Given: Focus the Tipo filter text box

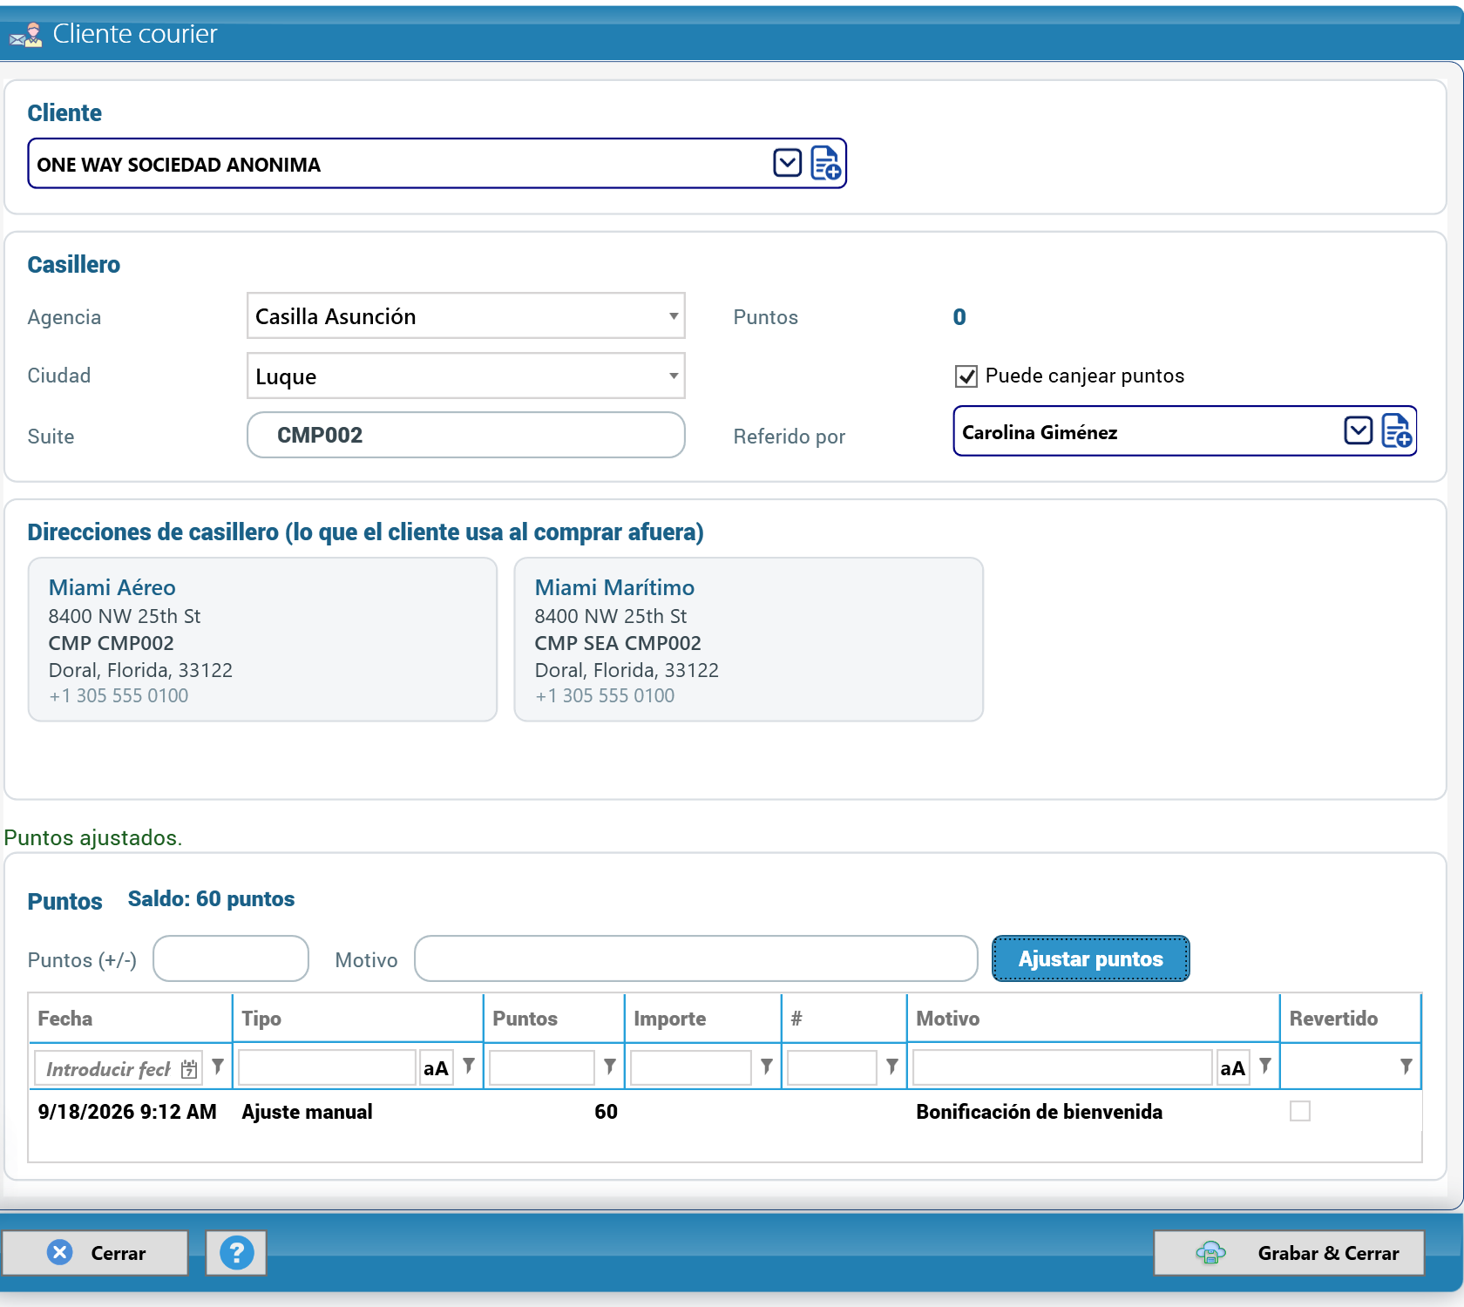Looking at the screenshot, I should pos(327,1068).
